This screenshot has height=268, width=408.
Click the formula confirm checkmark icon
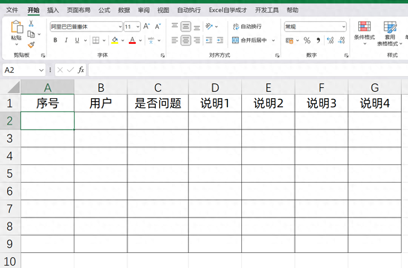pos(70,70)
